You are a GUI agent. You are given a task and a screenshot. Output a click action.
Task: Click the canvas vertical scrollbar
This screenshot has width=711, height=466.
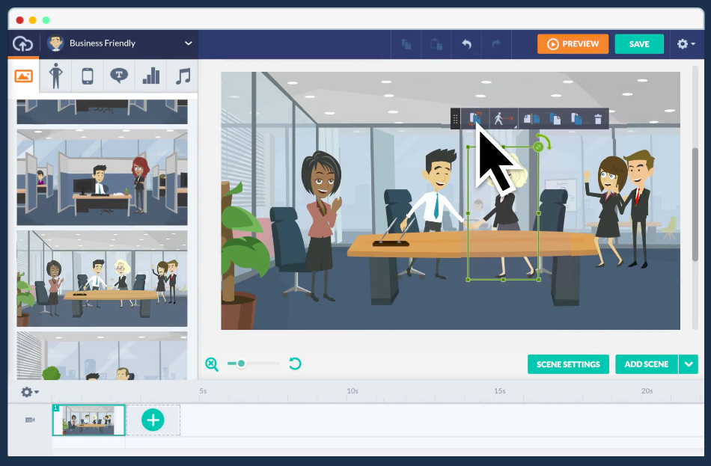coord(695,204)
